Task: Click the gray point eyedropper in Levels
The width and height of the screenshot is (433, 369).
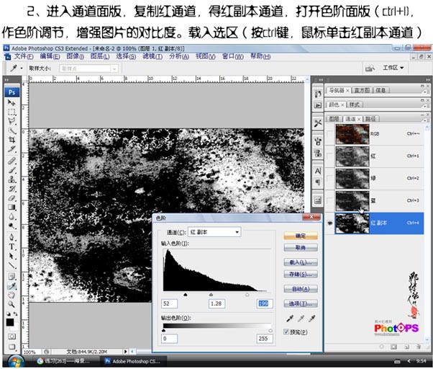Action: coord(301,317)
